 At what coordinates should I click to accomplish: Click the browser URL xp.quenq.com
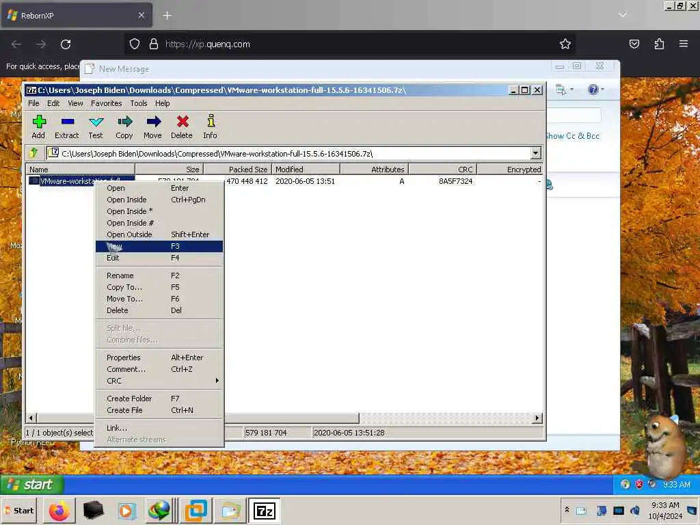click(208, 44)
